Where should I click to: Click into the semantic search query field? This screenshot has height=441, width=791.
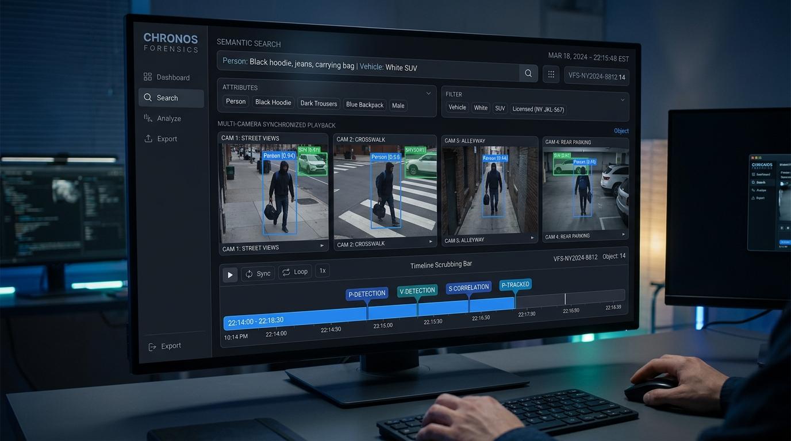coord(368,65)
